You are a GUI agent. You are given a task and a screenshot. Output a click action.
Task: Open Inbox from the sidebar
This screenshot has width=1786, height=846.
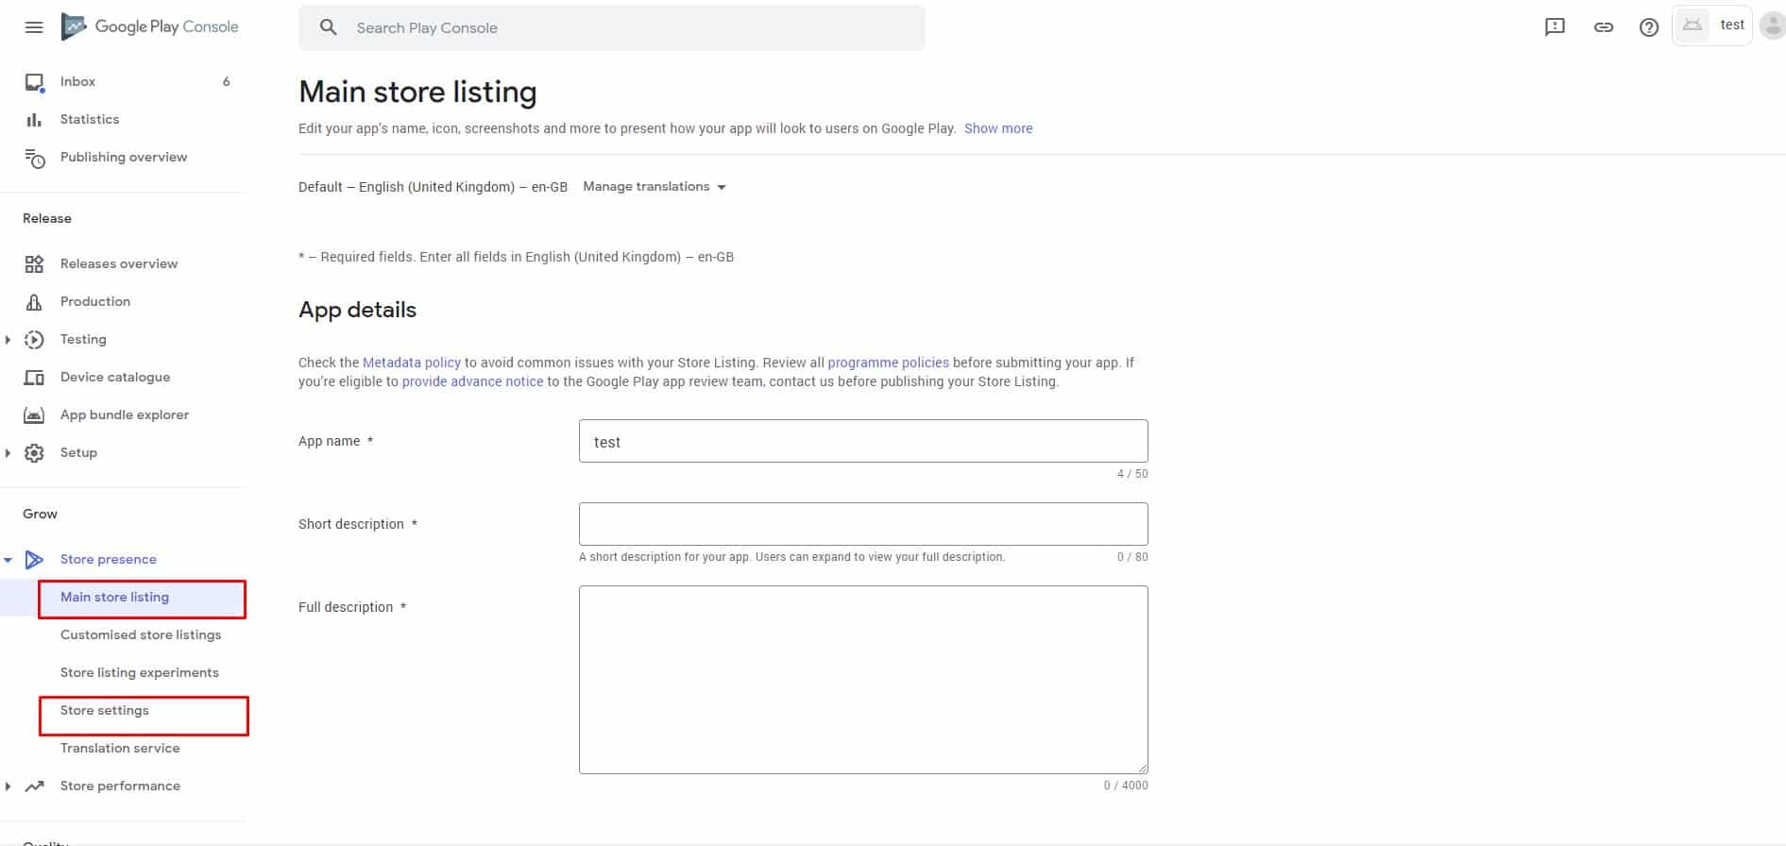pos(77,82)
